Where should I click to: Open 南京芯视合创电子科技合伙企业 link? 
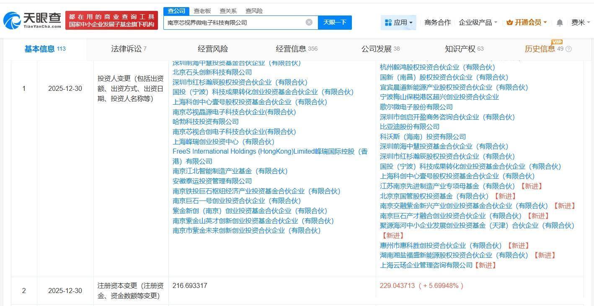(234, 131)
